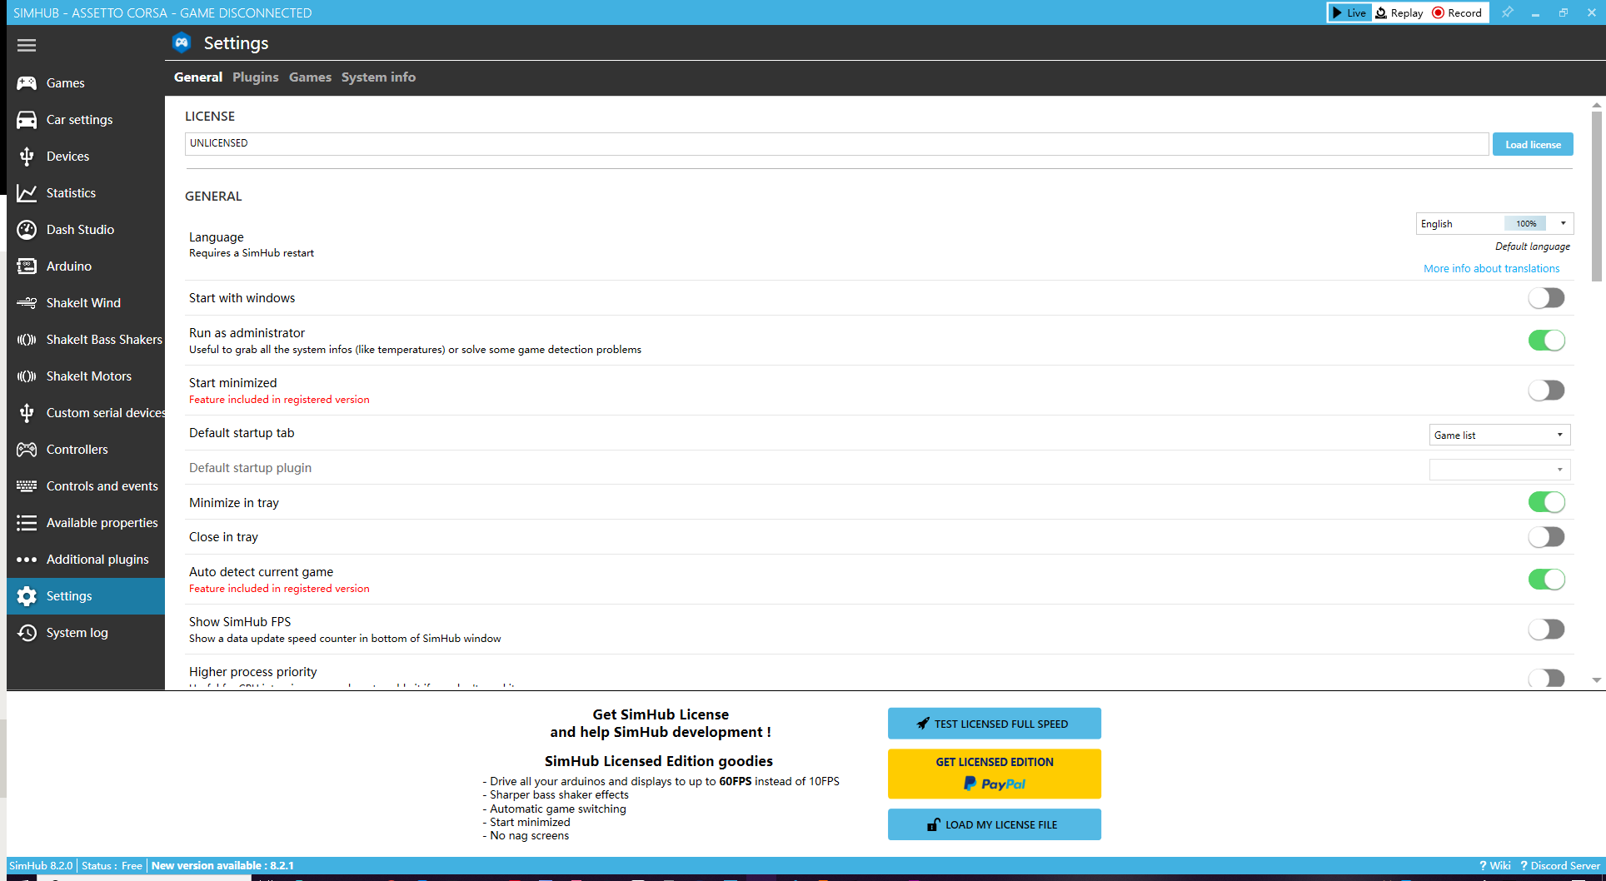Open System log in sidebar
Image resolution: width=1606 pixels, height=881 pixels.
coord(86,633)
